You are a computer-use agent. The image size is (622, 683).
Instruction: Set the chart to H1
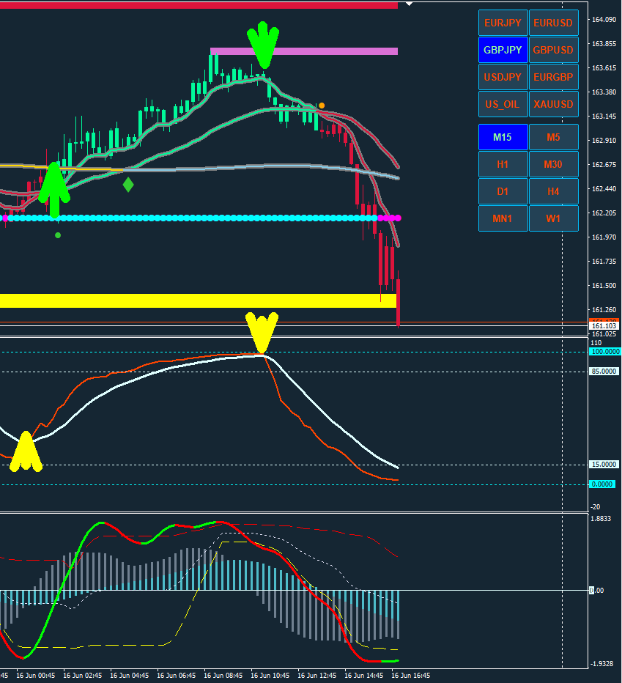tap(503, 164)
